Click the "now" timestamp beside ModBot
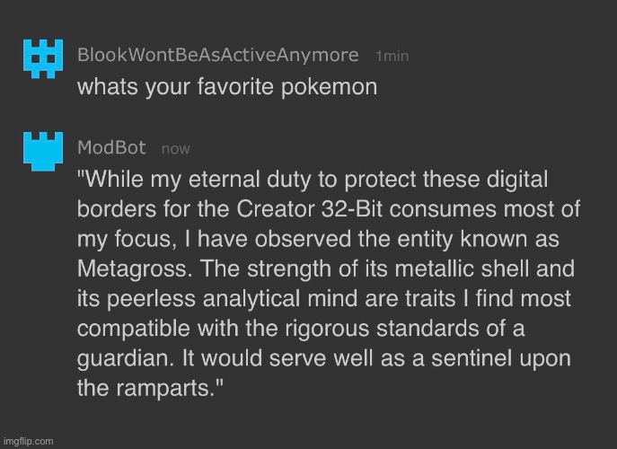 click(x=176, y=149)
